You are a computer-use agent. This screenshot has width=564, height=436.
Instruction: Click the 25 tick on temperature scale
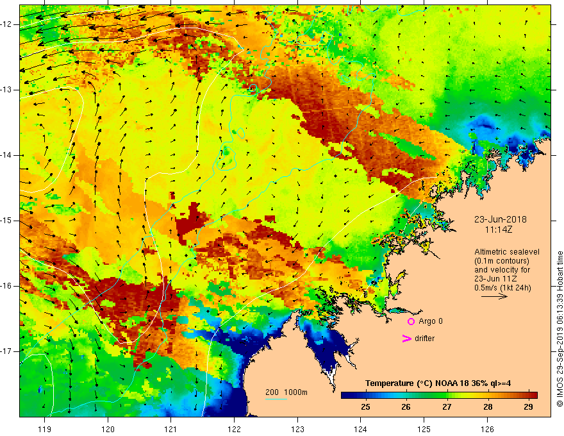pyautogui.click(x=365, y=407)
